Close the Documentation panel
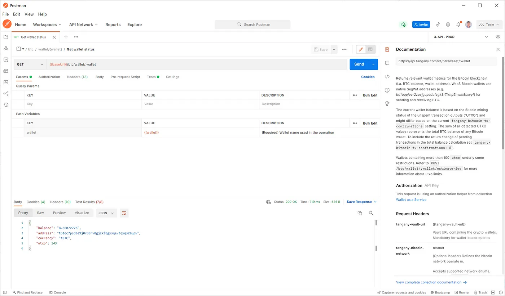The width and height of the screenshot is (505, 296). [498, 49]
